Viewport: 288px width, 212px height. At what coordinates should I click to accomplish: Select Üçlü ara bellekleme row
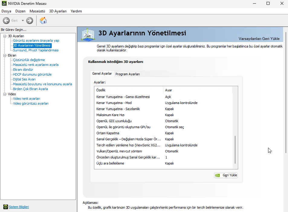click(x=163, y=163)
